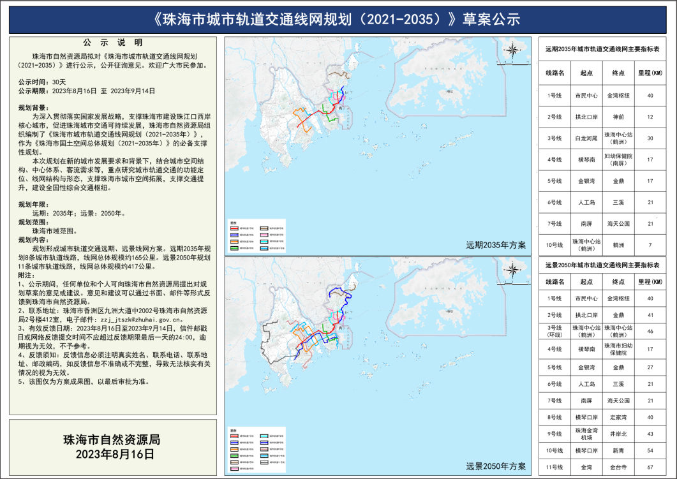Image resolution: width=677 pixels, height=479 pixels.
Task: Click 定家湾 in the 2050 table
Action: point(618,417)
